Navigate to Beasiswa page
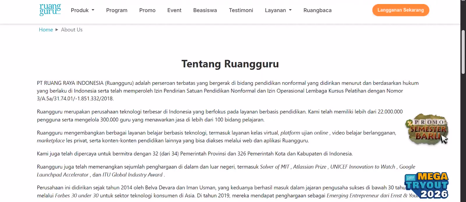466x202 pixels. click(x=205, y=10)
